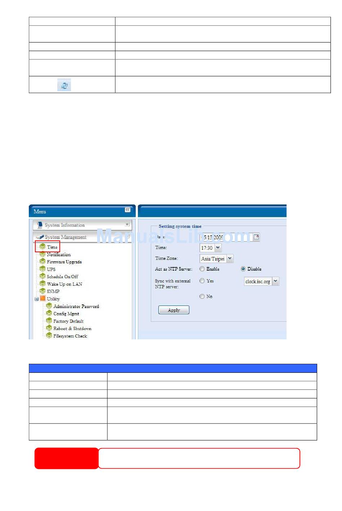
Task: Open the calendar date picker icon
Action: [256, 237]
